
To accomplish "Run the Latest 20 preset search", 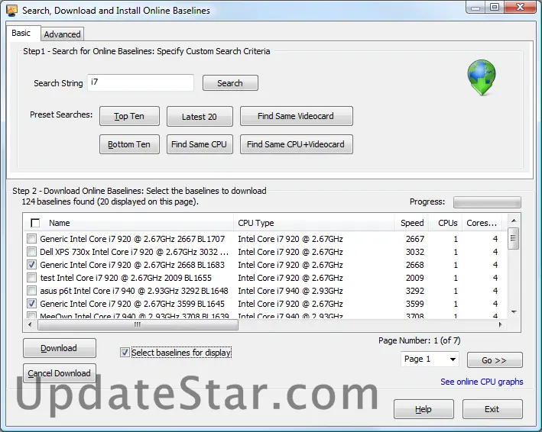I will tap(200, 116).
